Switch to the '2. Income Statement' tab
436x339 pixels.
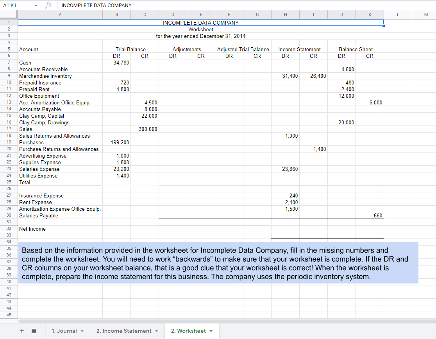[125, 331]
